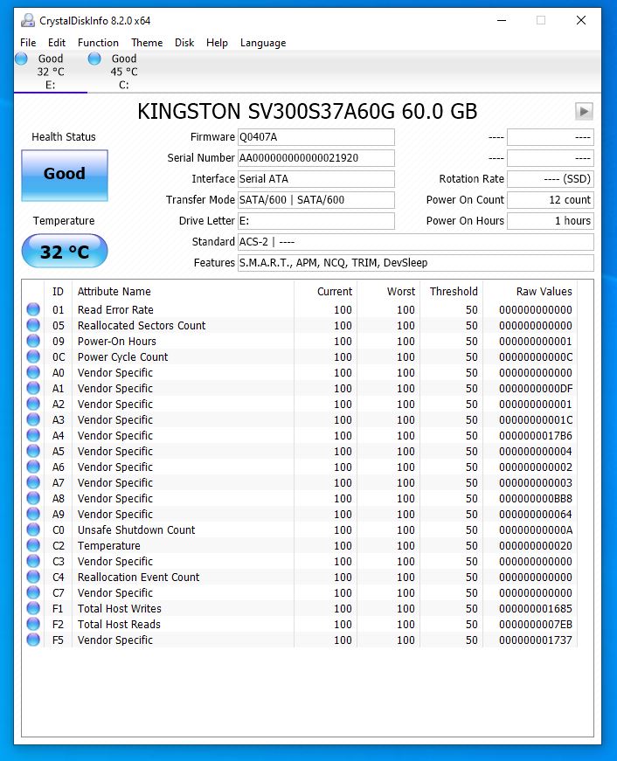This screenshot has width=617, height=761.
Task: Switch to the E: drive tab
Action: 51,72
